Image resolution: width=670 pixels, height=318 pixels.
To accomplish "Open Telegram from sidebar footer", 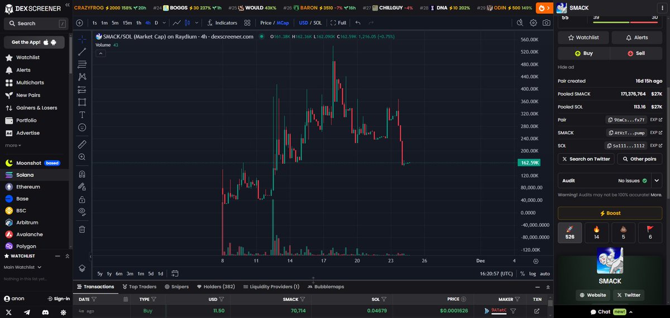I will (x=27, y=312).
